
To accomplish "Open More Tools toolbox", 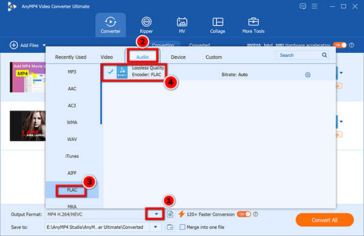I will pos(253,25).
